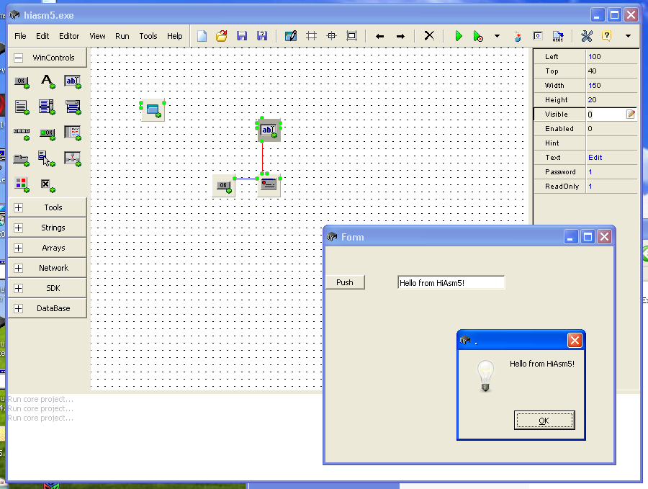
Task: Select the colored chart panel component in palette
Action: click(73, 133)
